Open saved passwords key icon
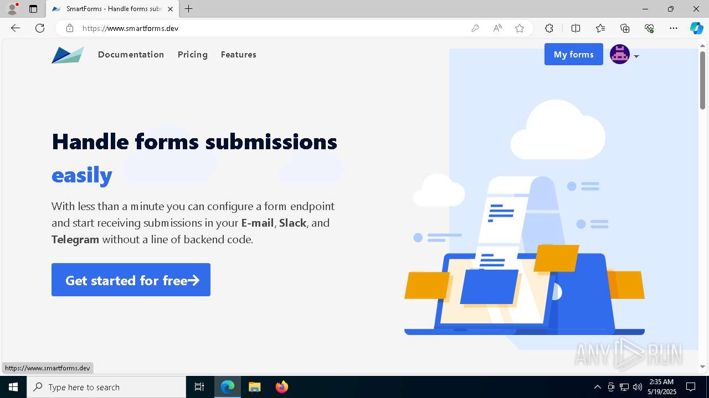709x398 pixels. coord(475,28)
